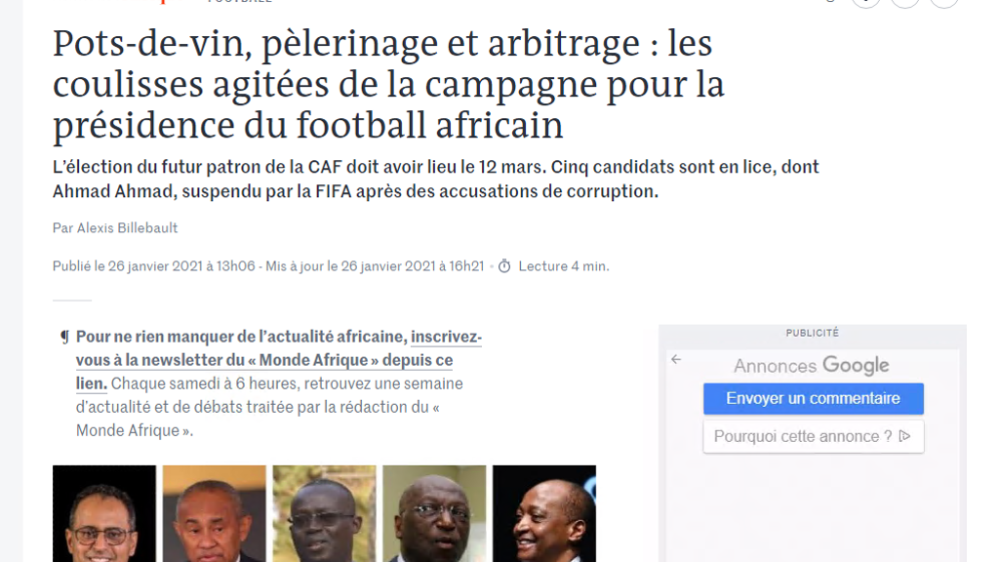Click the second round share icon at top right
999x562 pixels.
pyautogui.click(x=904, y=2)
